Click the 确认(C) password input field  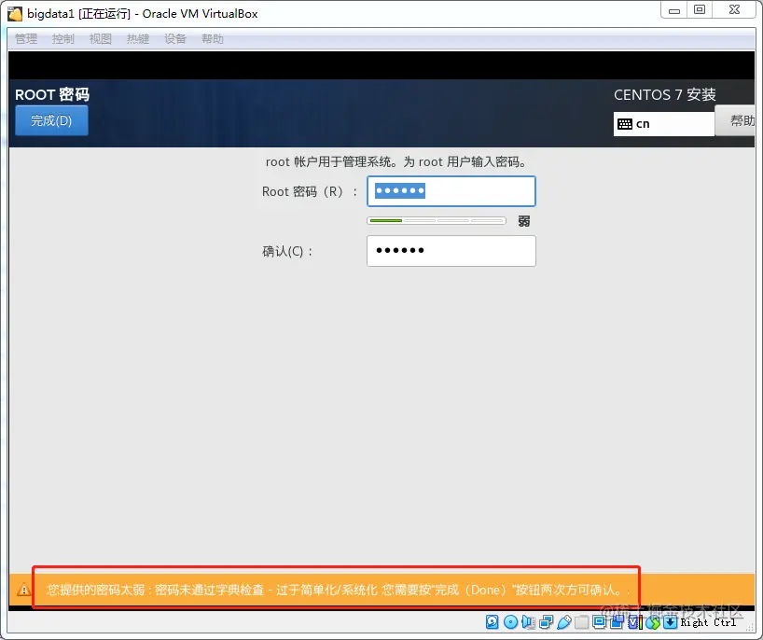tap(451, 251)
